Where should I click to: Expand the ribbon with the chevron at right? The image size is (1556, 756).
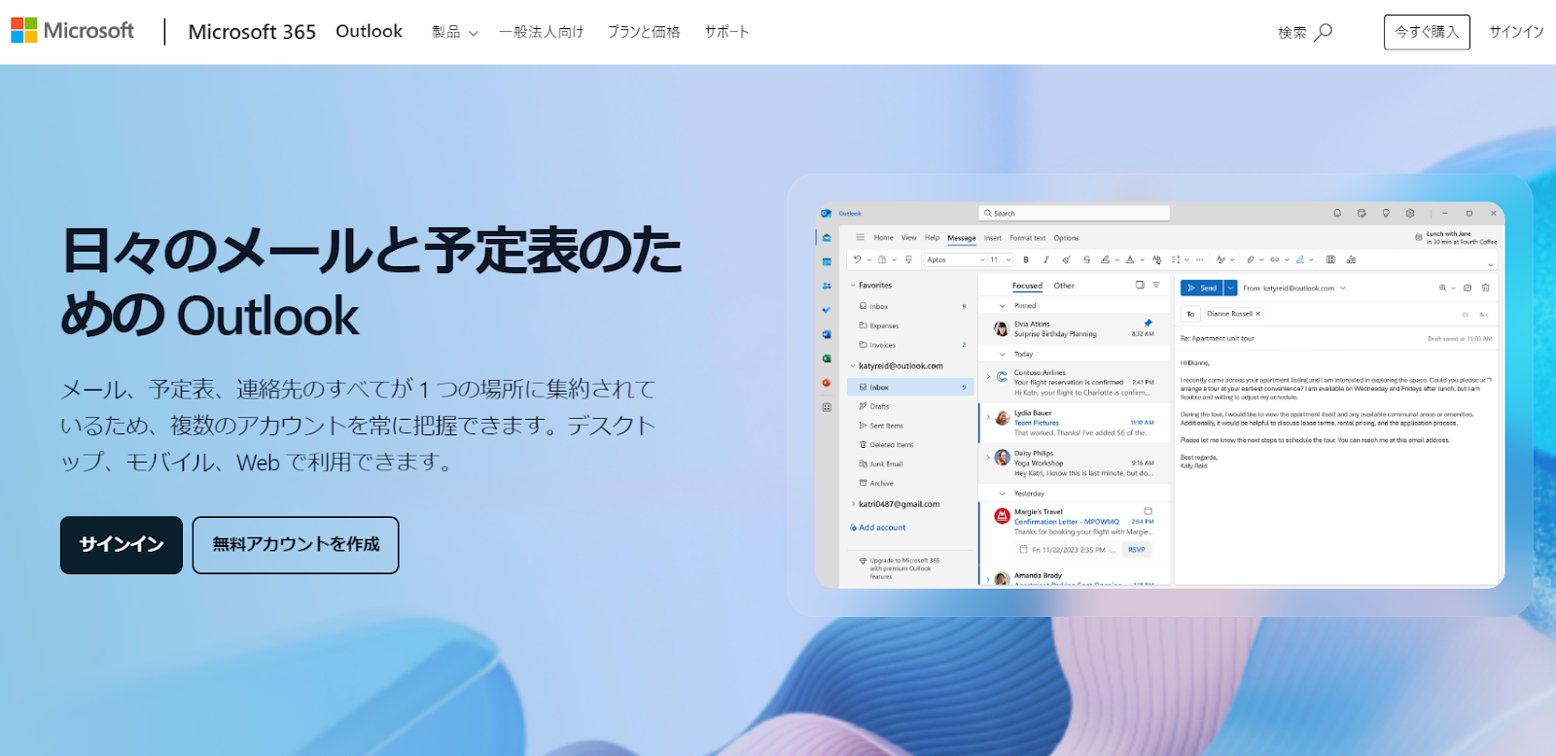1490,264
